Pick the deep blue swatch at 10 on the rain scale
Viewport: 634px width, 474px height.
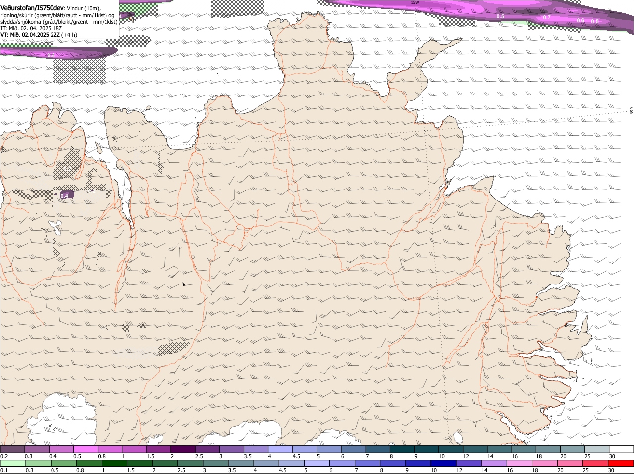coord(443,463)
